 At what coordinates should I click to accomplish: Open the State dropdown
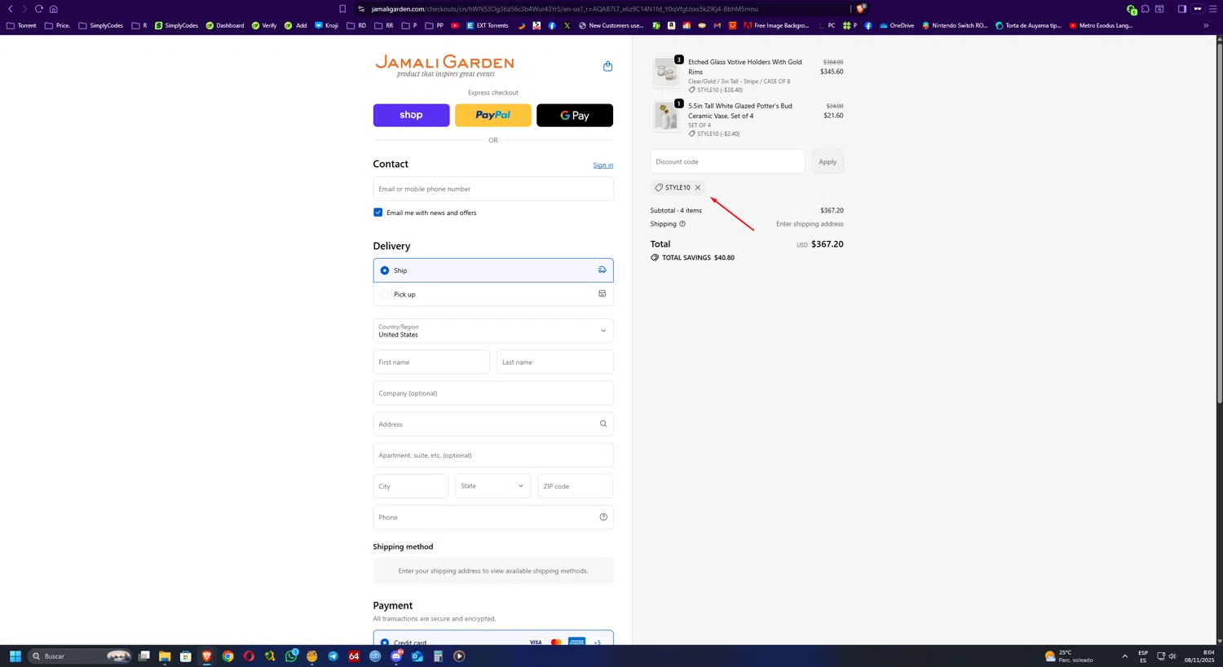click(492, 486)
